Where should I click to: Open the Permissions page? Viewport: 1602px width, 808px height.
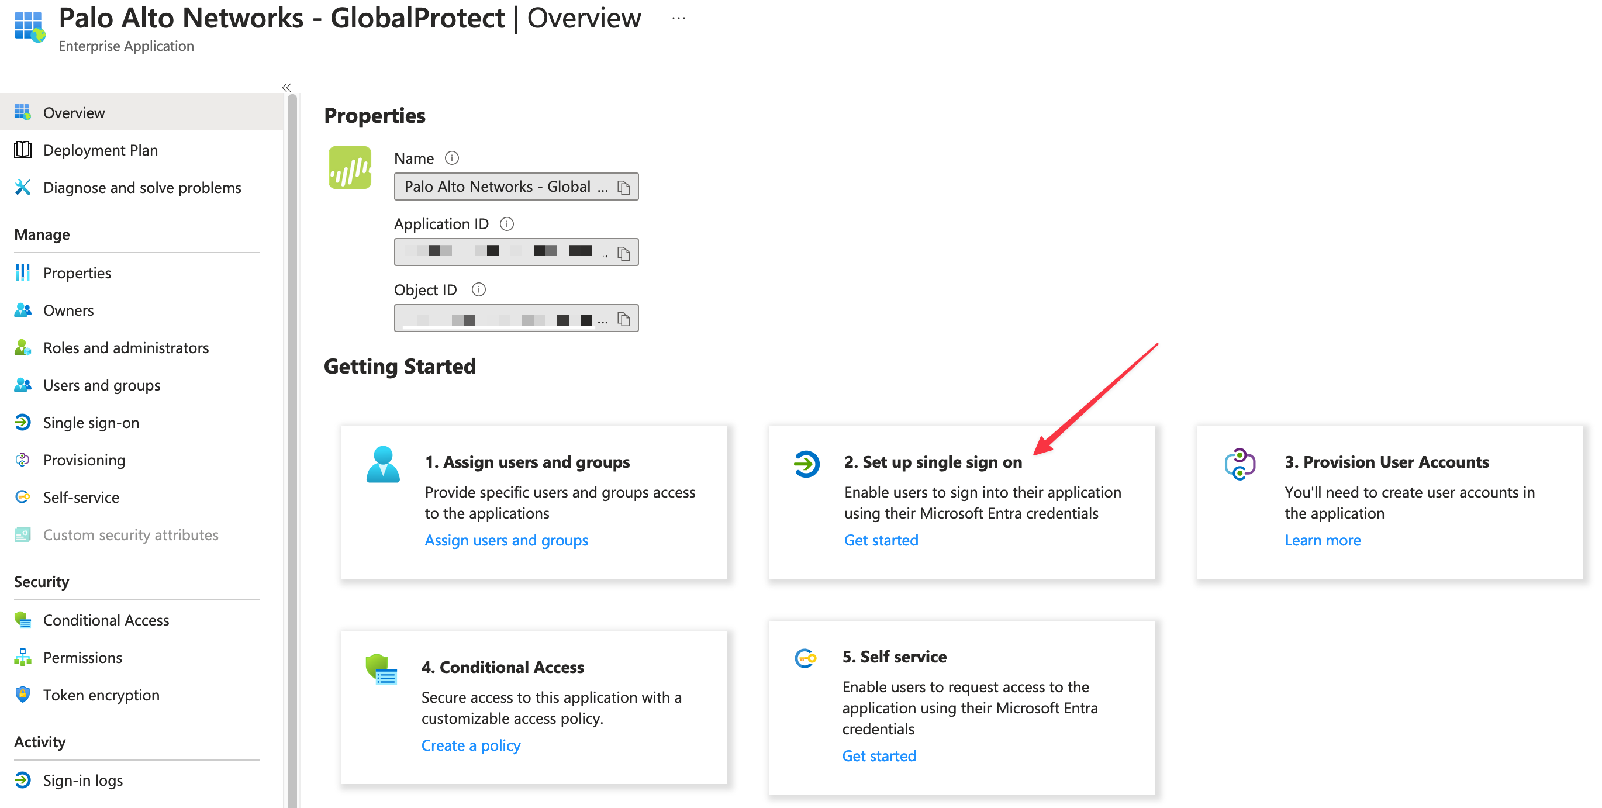pos(82,657)
